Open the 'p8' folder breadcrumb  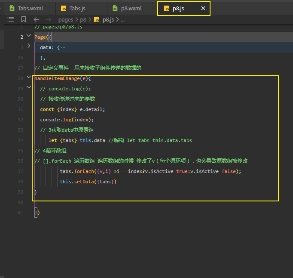point(83,20)
